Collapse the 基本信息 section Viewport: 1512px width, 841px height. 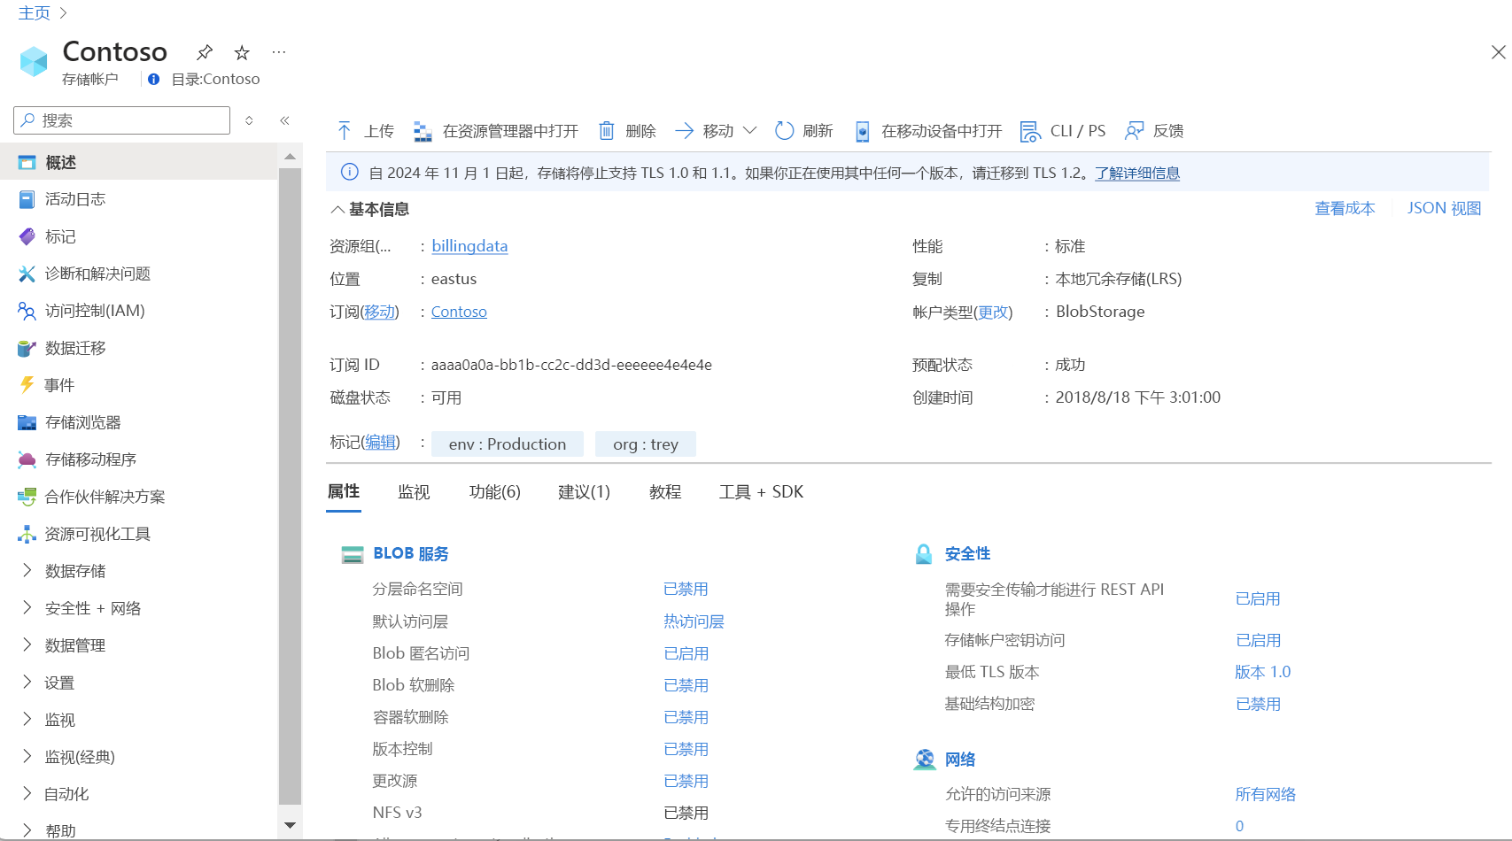337,210
